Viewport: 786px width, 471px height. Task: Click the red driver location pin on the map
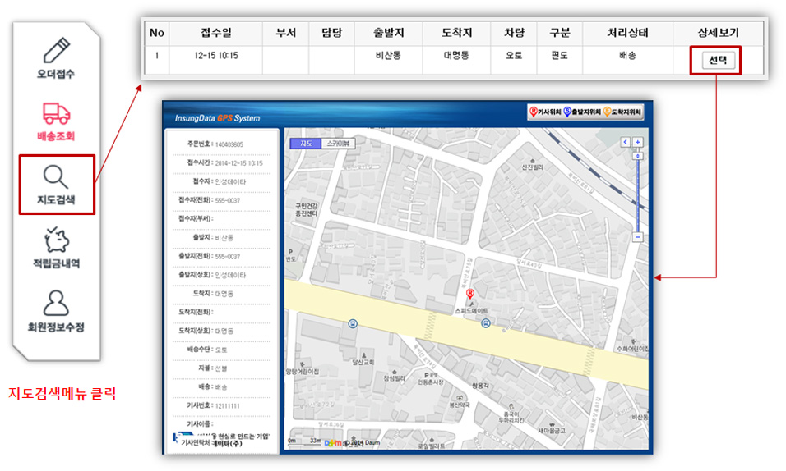469,295
